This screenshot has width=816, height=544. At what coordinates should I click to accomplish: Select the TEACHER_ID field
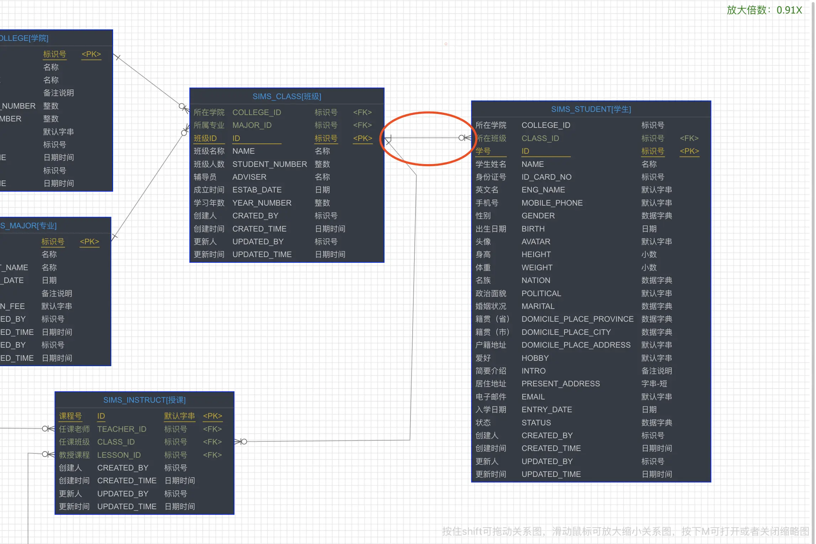122,429
